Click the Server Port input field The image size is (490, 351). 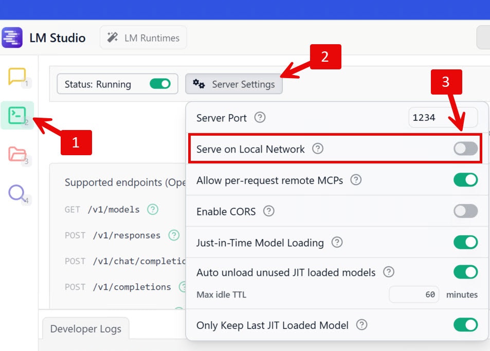tap(443, 117)
